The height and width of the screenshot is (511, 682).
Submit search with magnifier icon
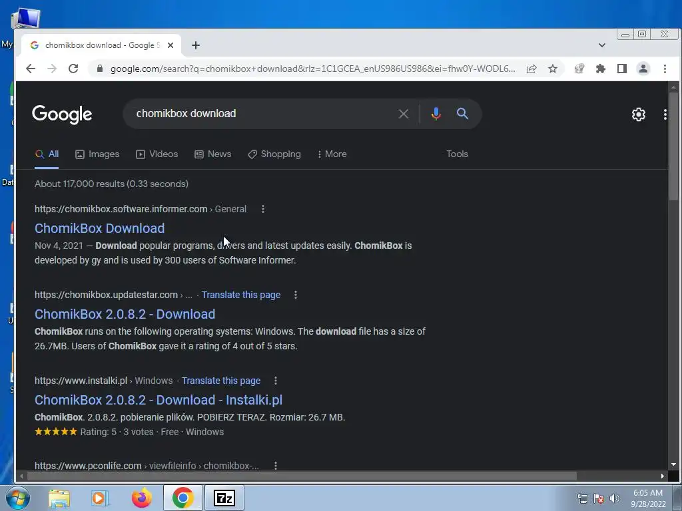(462, 114)
